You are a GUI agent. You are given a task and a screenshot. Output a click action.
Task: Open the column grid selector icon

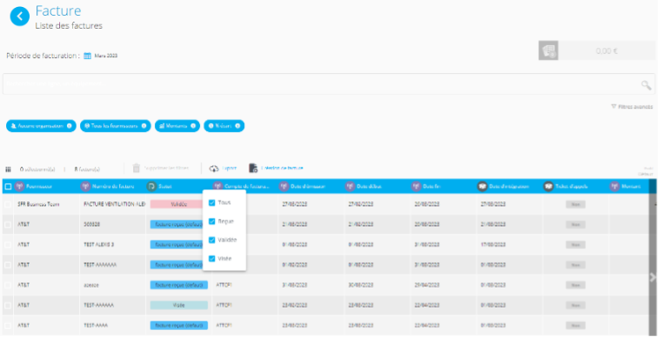click(x=8, y=169)
